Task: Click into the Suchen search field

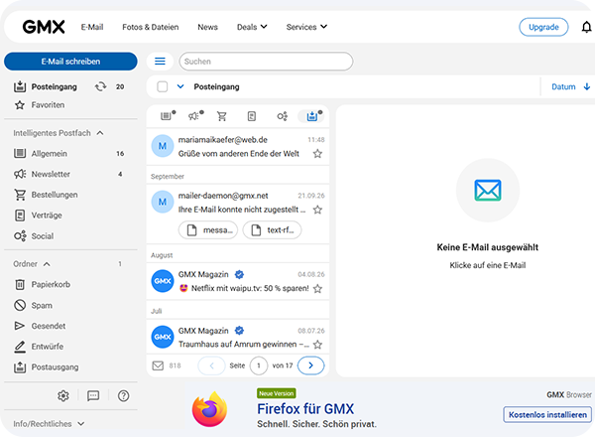Action: [266, 62]
